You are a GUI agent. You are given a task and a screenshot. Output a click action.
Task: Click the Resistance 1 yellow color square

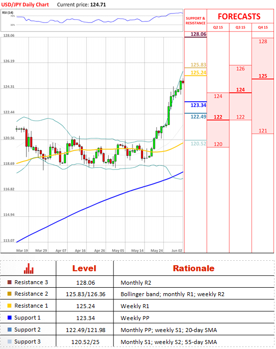click(x=9, y=306)
